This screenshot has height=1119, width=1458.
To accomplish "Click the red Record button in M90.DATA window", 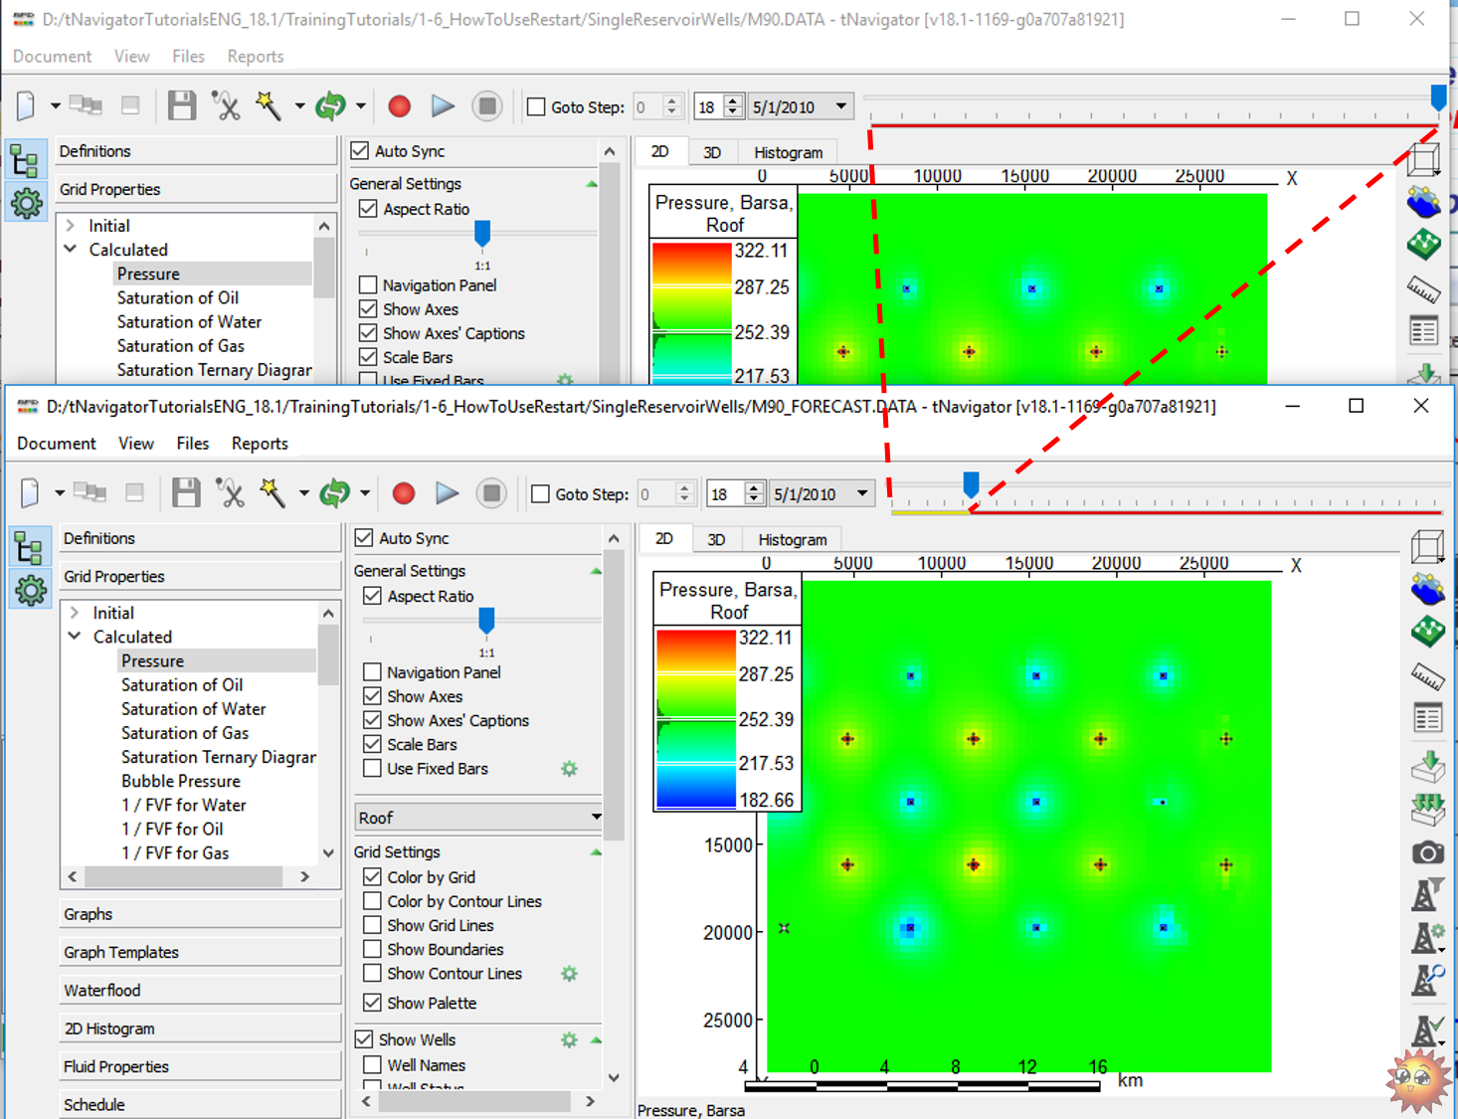I will 400,106.
